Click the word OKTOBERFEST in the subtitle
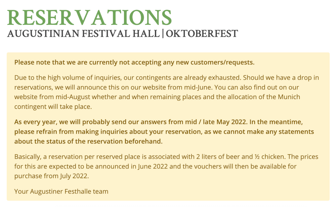336x207 pixels. pos(202,34)
